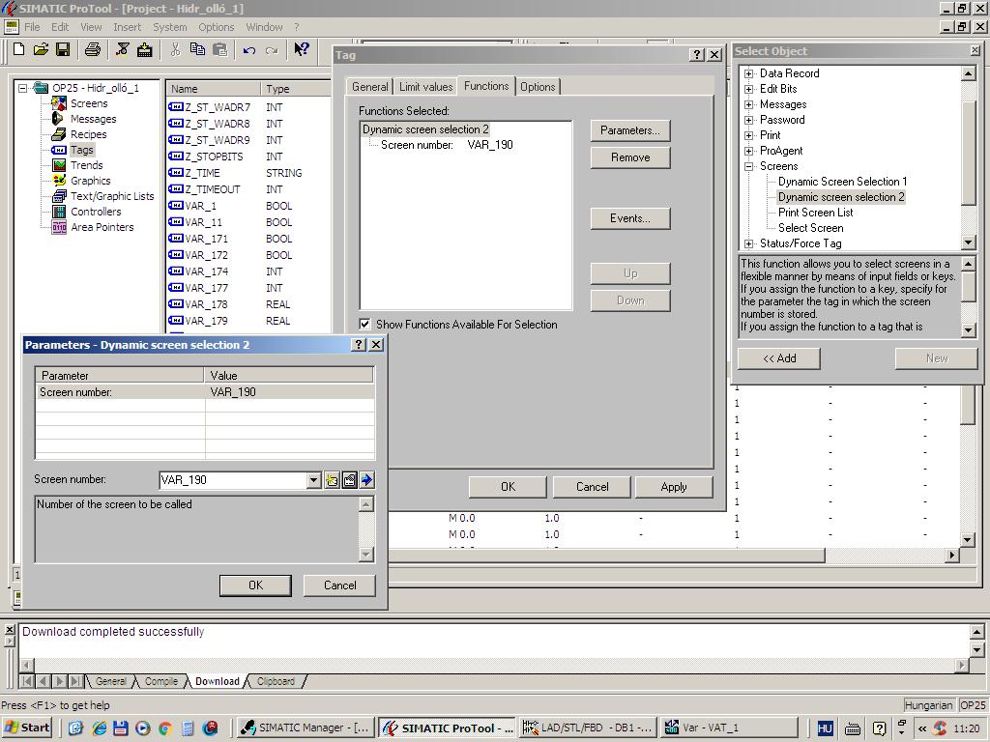Expand the Edit Bits node in Select Object
Screen dimensions: 990x742
pyautogui.click(x=749, y=89)
